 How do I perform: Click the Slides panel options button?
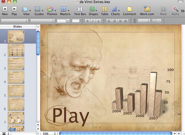38,27
